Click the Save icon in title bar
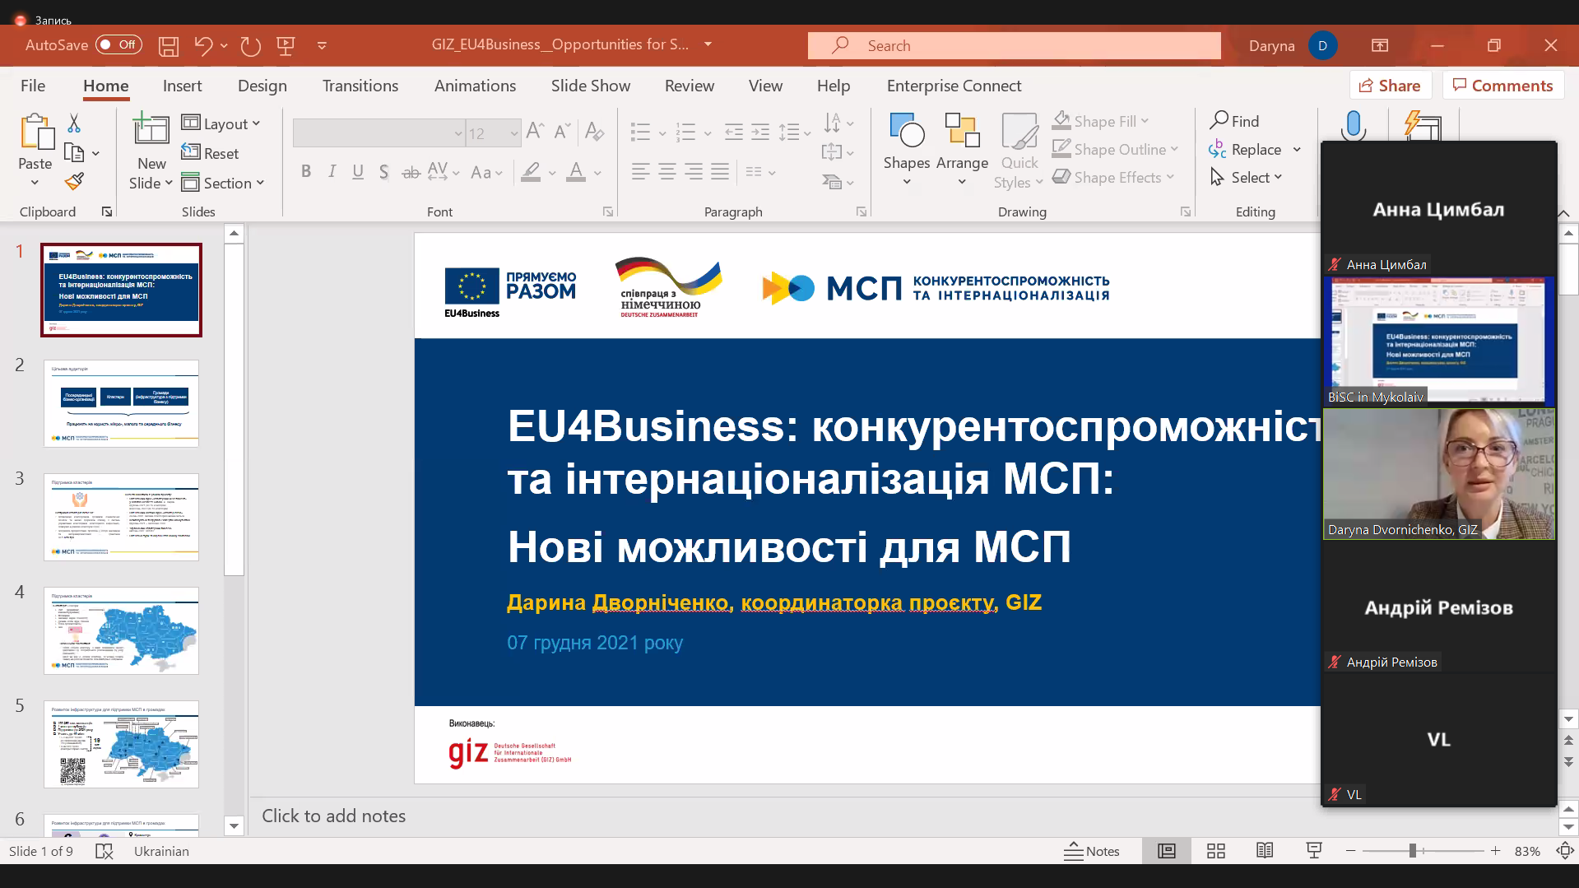This screenshot has height=888, width=1579. coord(169,45)
